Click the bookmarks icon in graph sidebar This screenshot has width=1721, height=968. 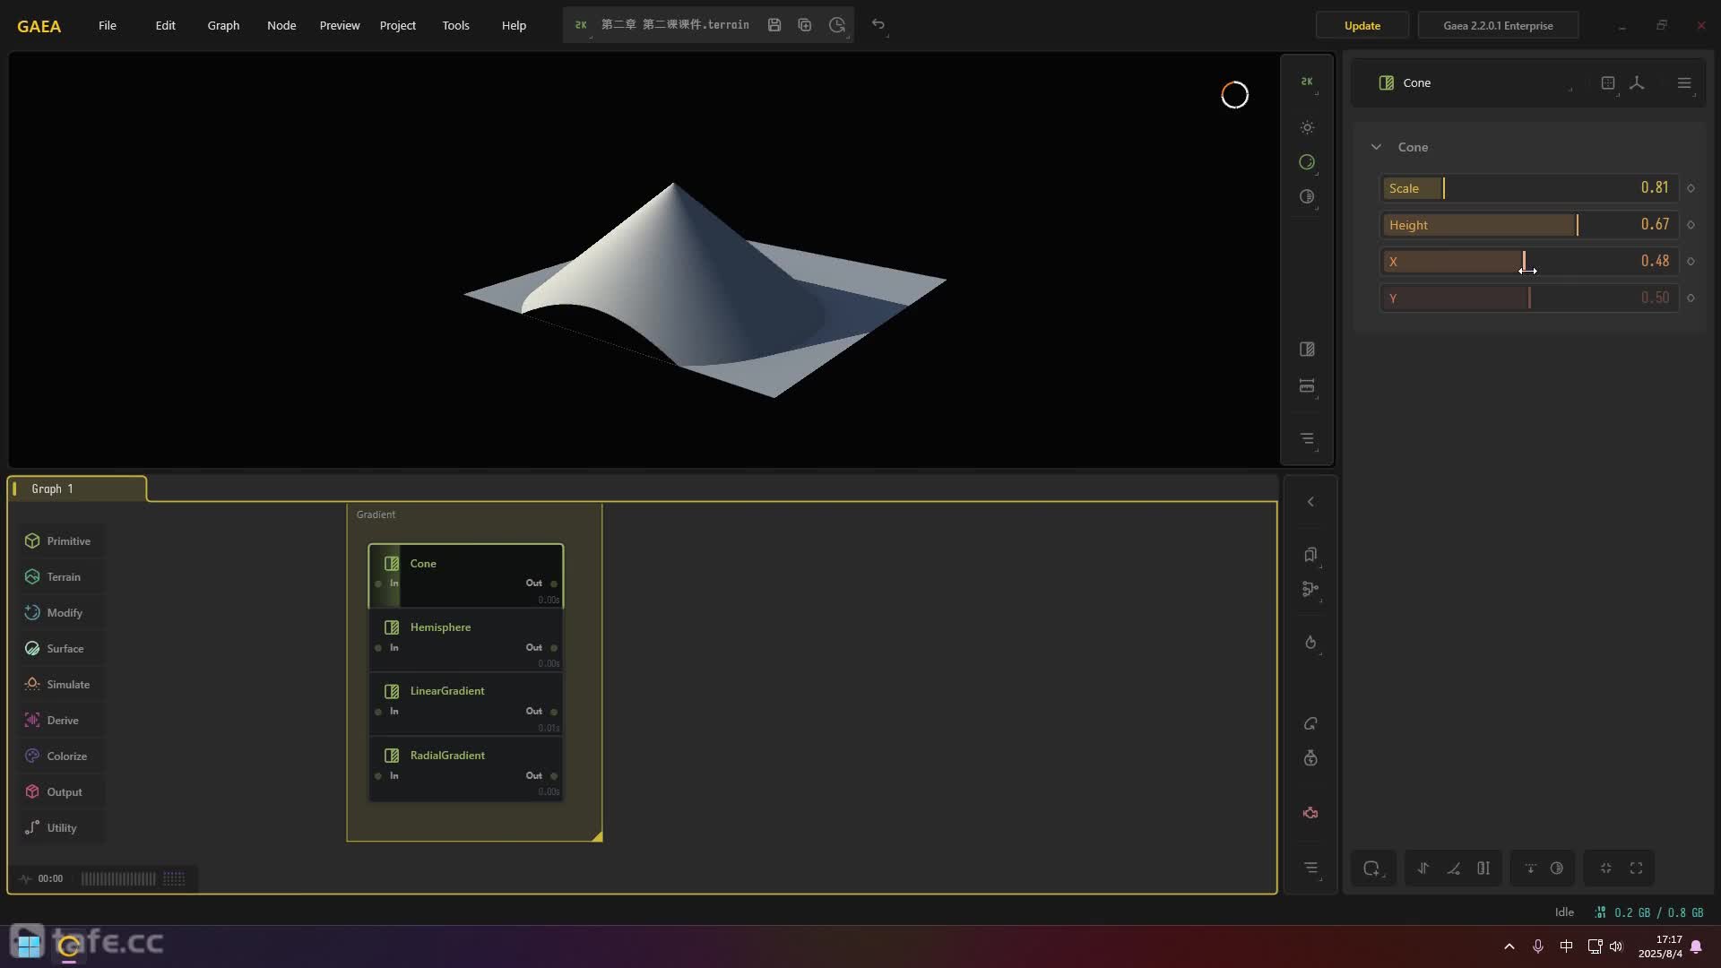click(1310, 555)
